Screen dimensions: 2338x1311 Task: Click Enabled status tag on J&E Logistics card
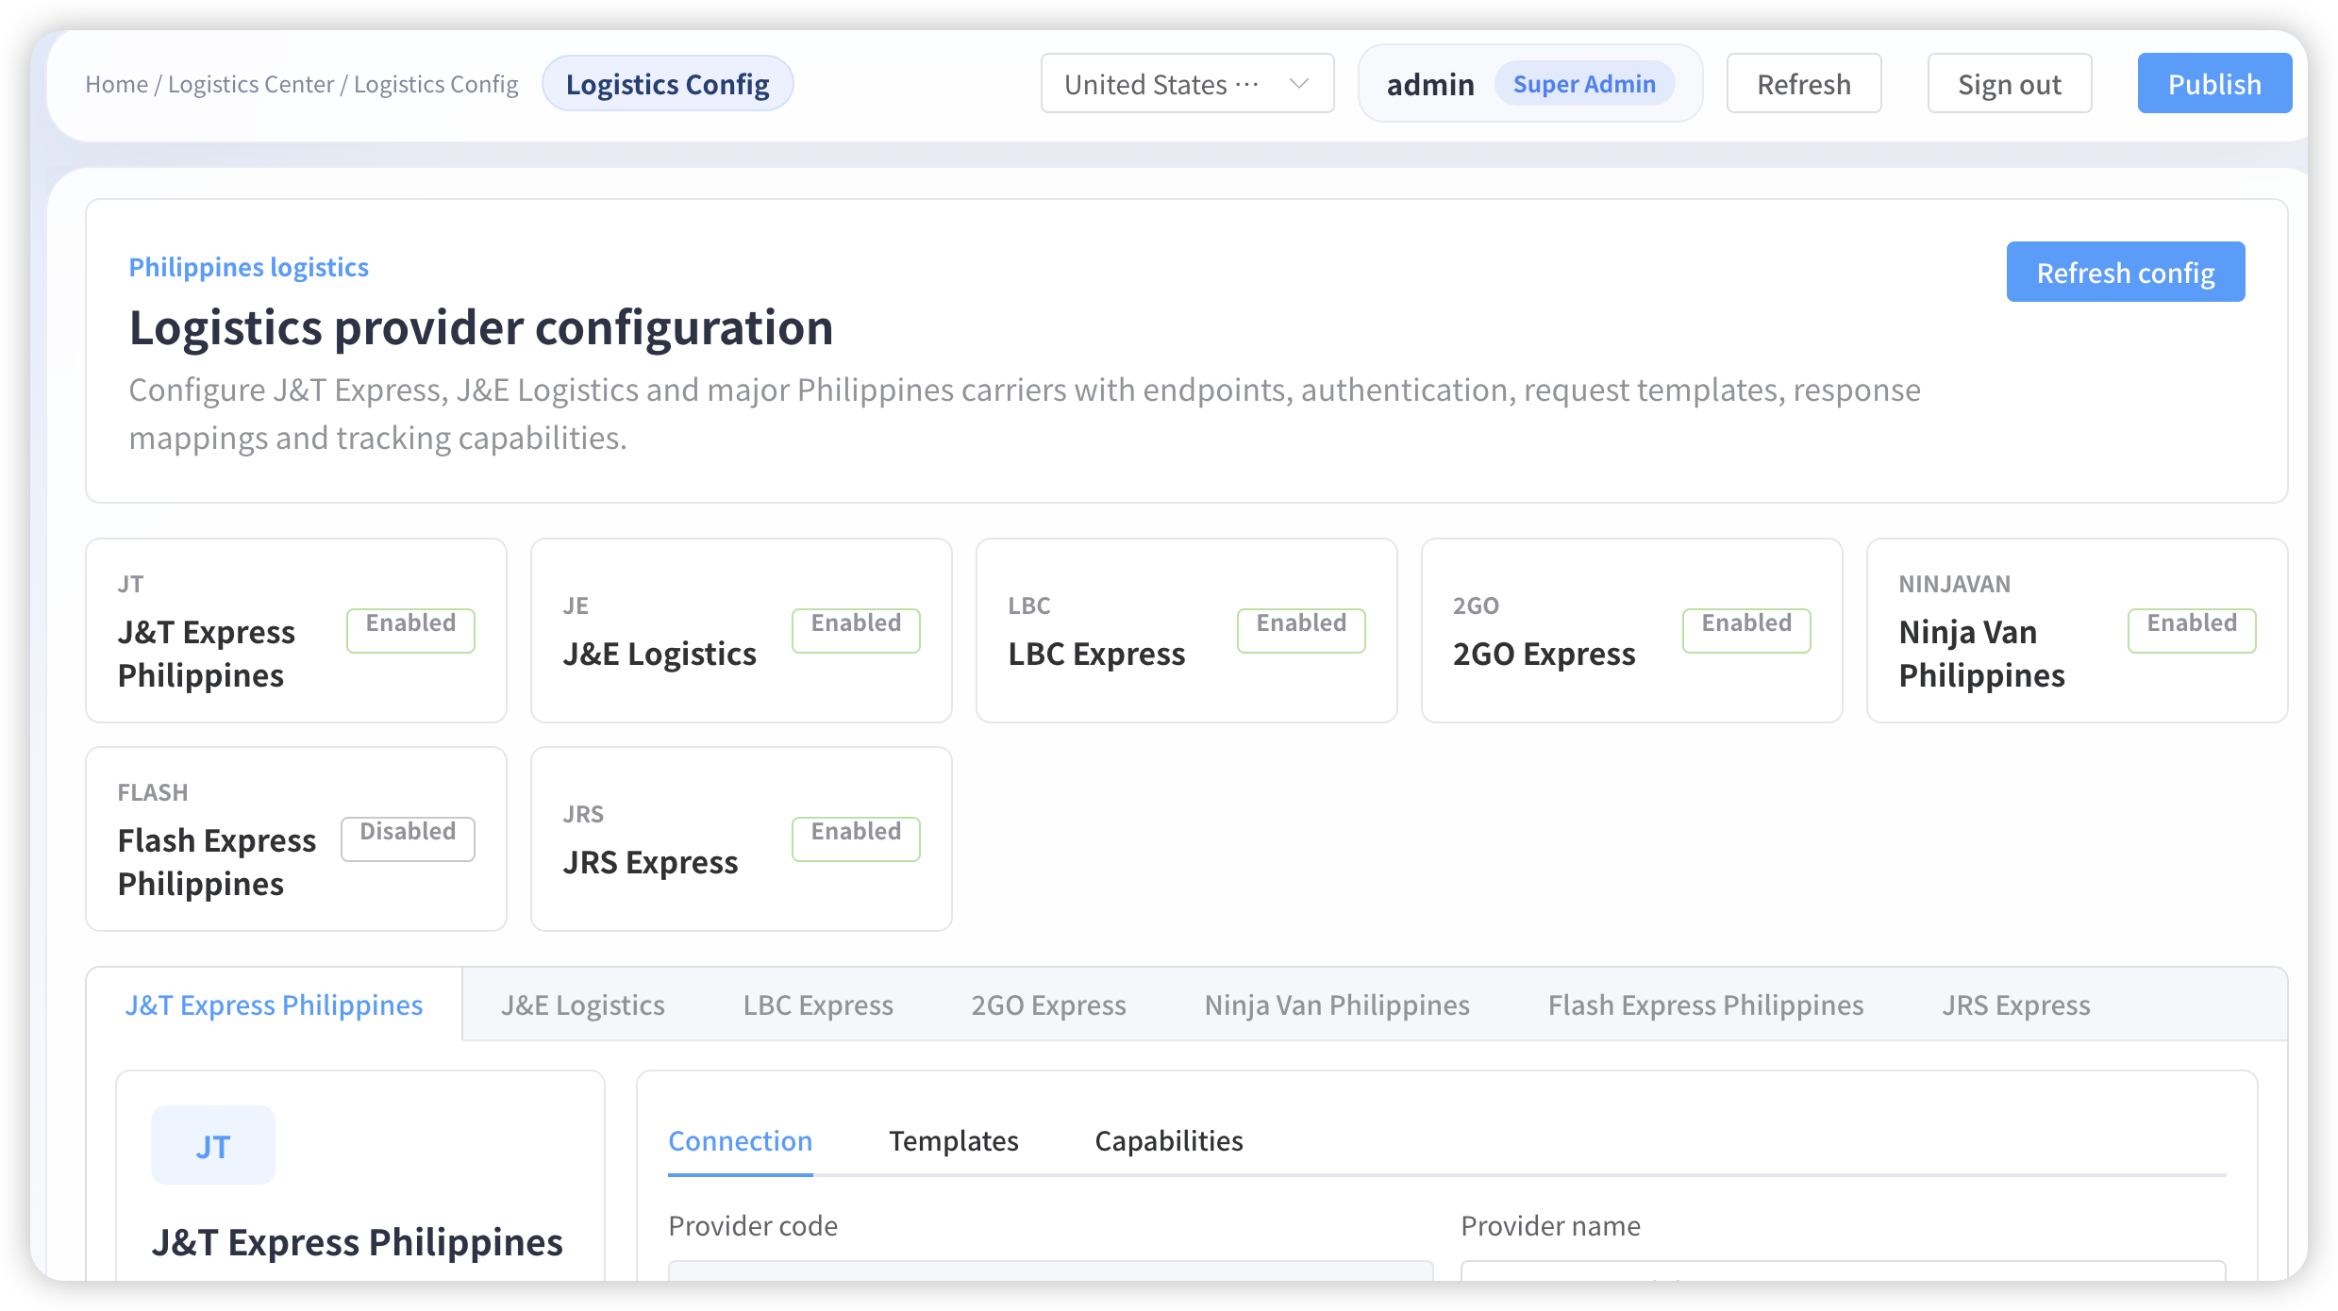[856, 630]
